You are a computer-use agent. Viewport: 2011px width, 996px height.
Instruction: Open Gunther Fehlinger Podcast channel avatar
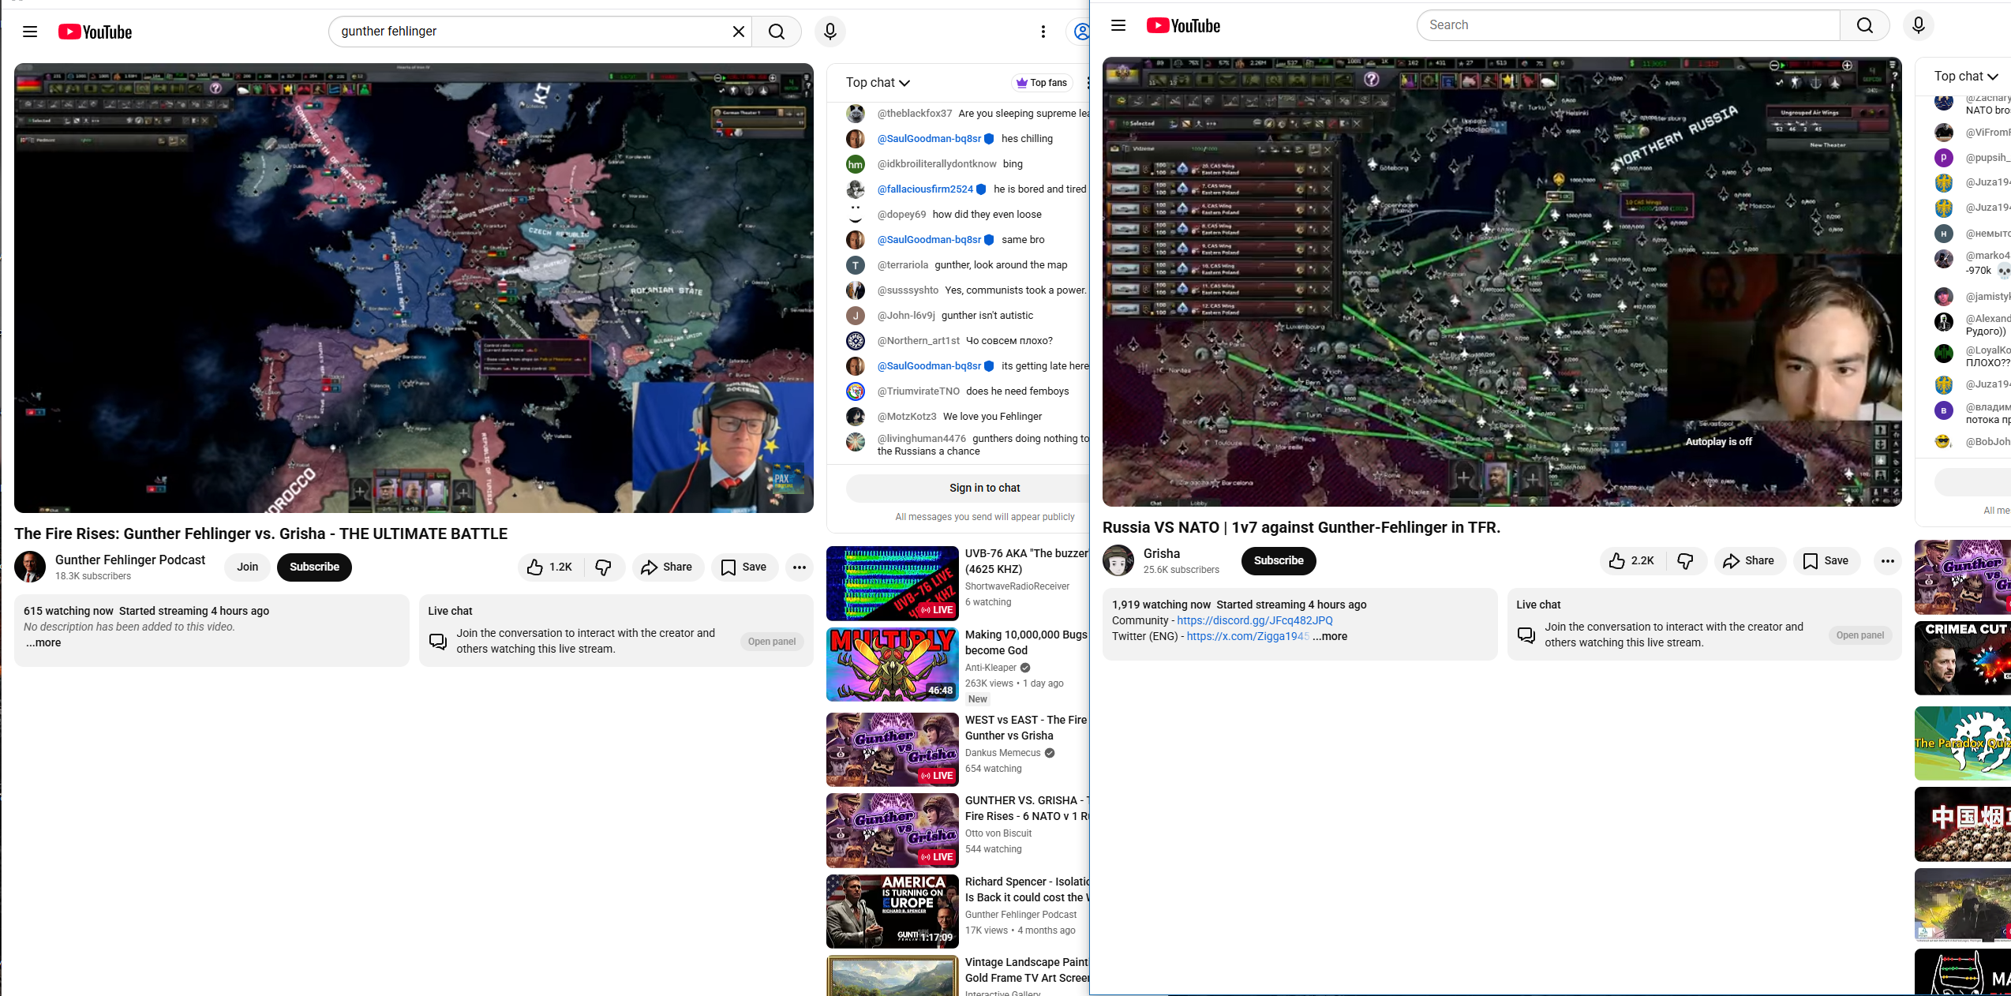(30, 567)
